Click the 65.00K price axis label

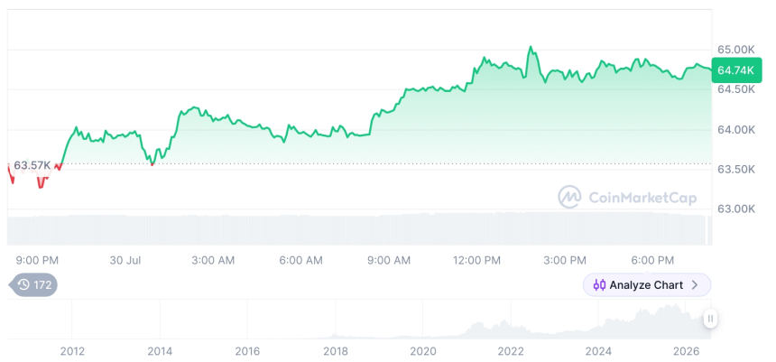pos(736,50)
